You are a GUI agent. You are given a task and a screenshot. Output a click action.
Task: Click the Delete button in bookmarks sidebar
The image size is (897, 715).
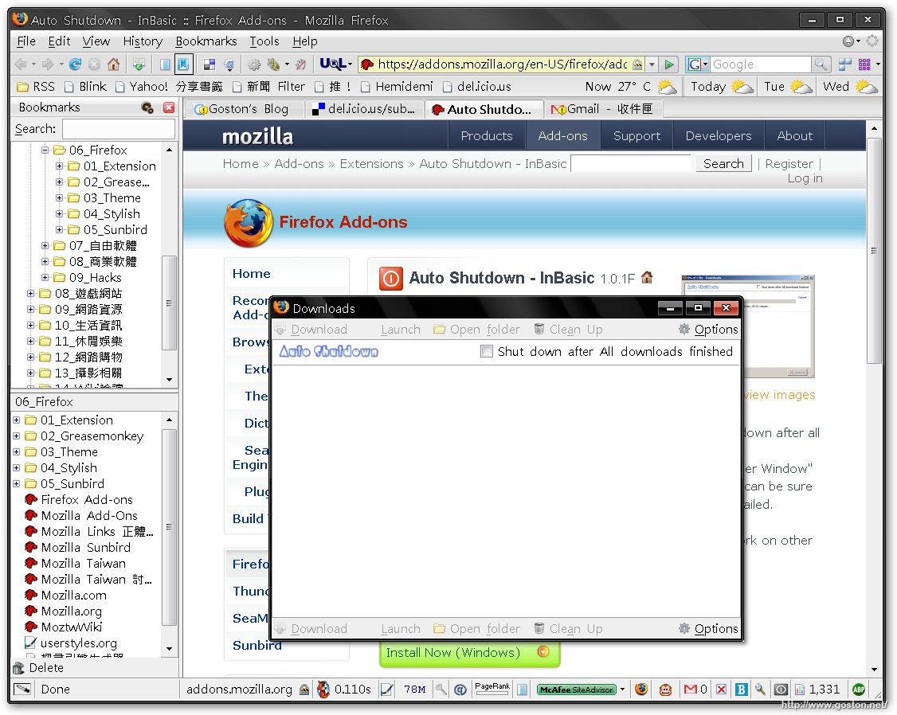38,667
